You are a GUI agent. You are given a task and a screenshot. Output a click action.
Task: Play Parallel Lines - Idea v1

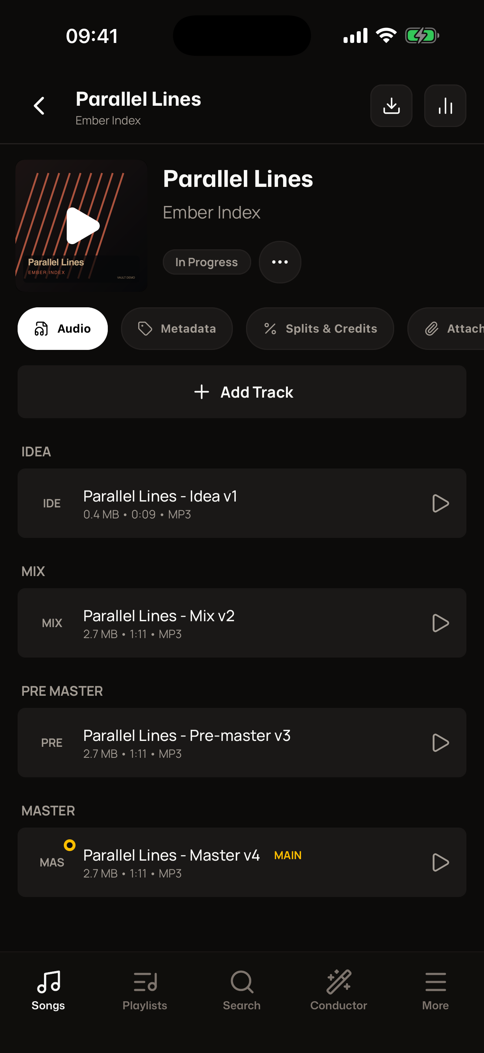(440, 503)
